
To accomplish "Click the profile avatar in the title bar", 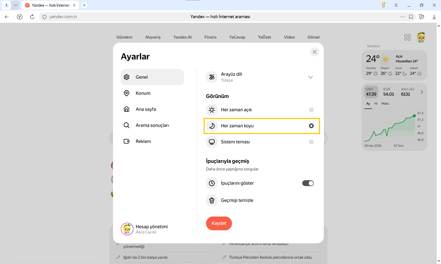I will [384, 5].
